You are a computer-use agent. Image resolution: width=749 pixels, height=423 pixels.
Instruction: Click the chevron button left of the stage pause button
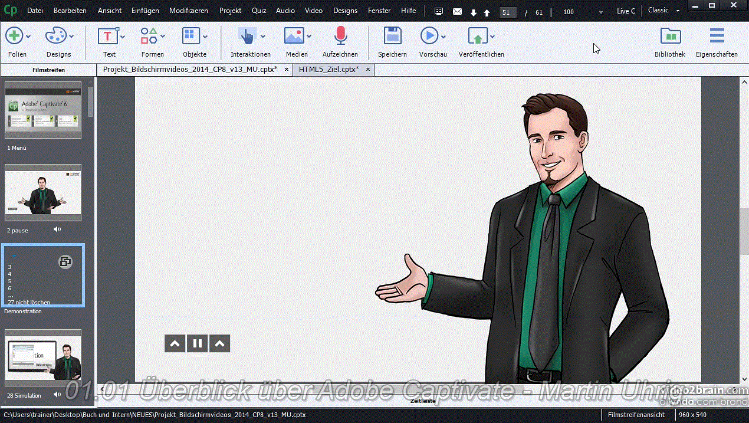pos(175,343)
